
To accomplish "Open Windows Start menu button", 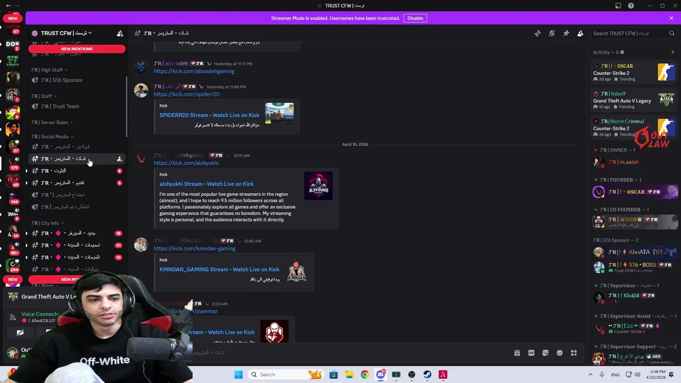I will [238, 374].
